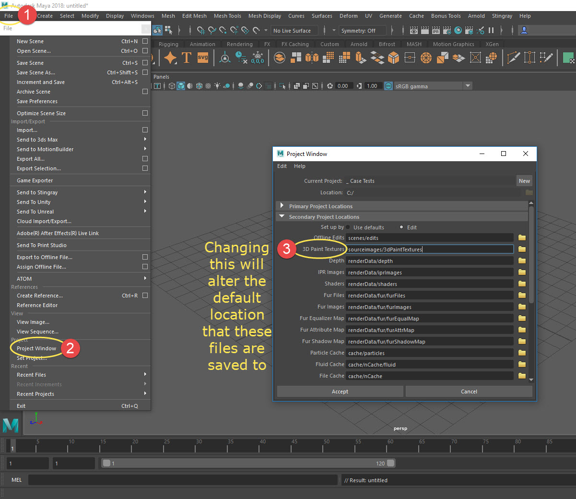The height and width of the screenshot is (499, 576).
Task: Expand the Primary Project Locations section
Action: 283,206
